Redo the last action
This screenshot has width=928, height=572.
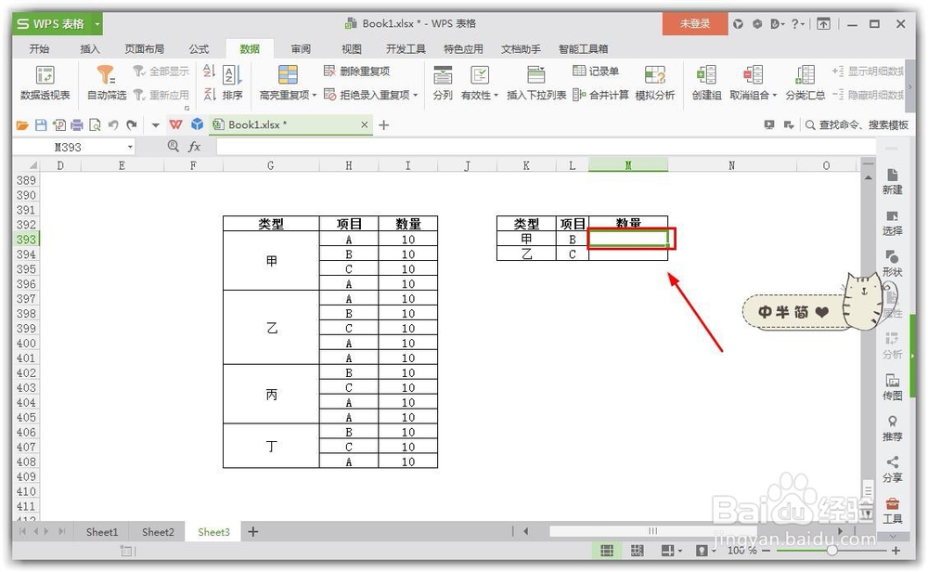132,125
